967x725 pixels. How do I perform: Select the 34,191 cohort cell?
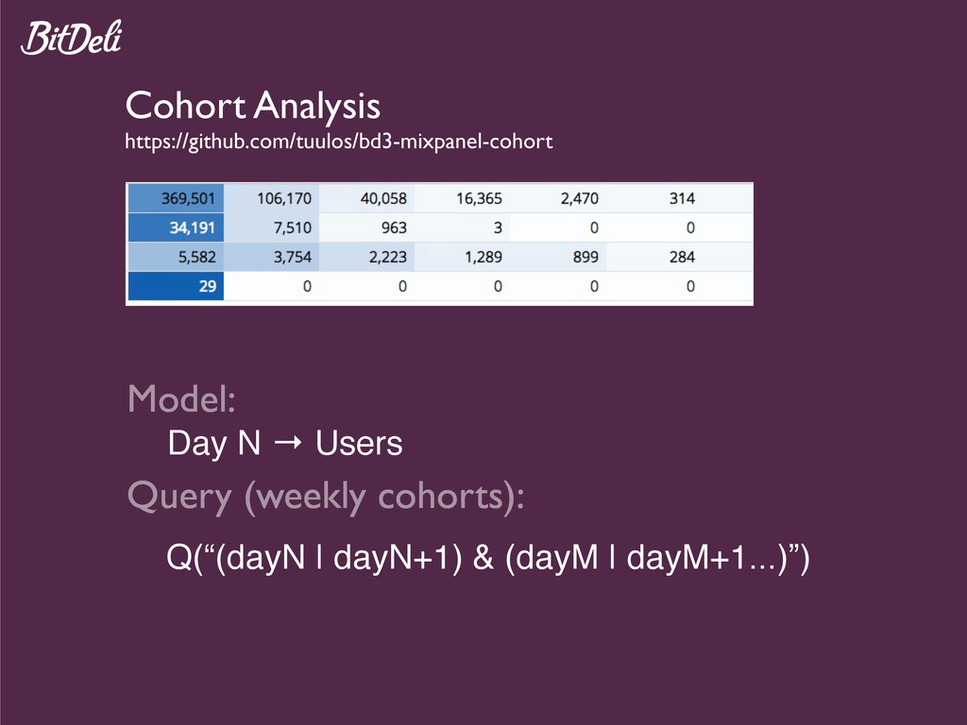click(176, 228)
